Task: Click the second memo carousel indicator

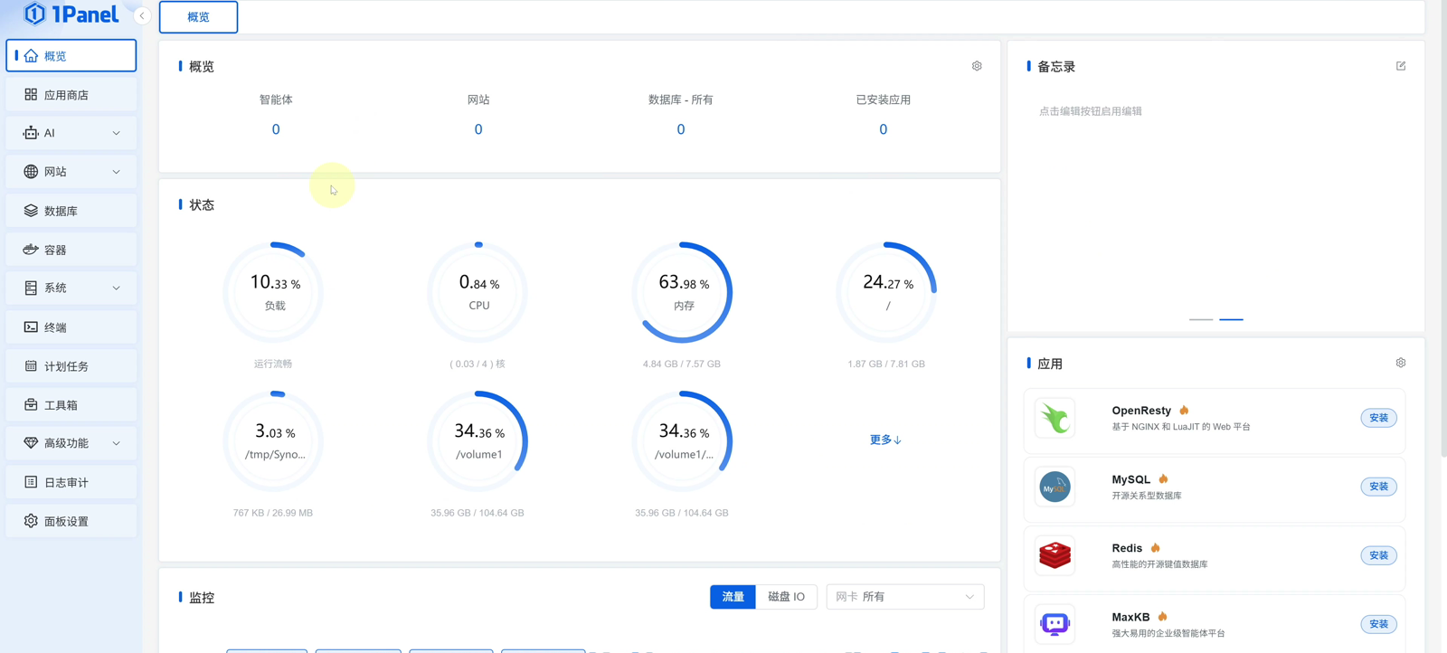Action: tap(1231, 319)
